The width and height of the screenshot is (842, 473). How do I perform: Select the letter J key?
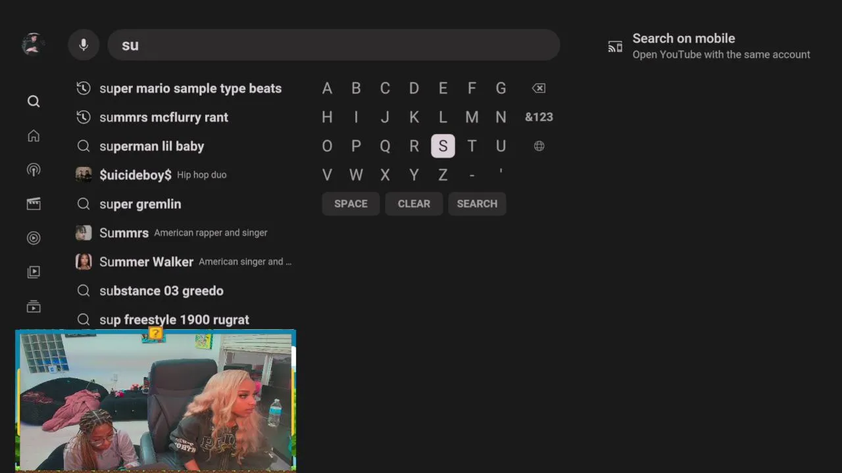[385, 117]
